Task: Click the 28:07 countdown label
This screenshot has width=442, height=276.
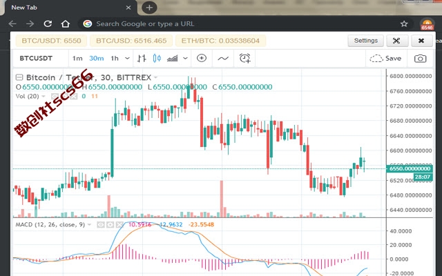Action: coord(423,177)
